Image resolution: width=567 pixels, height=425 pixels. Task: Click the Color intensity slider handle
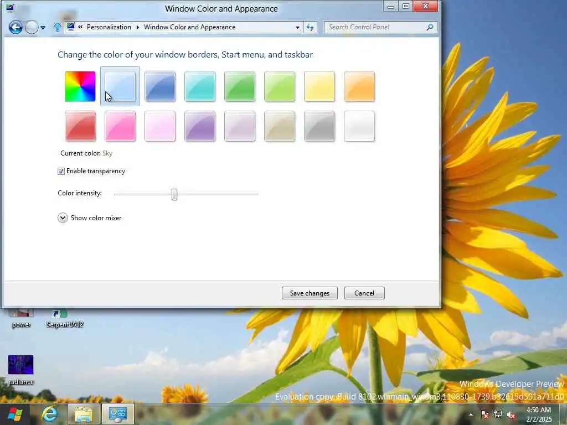174,194
